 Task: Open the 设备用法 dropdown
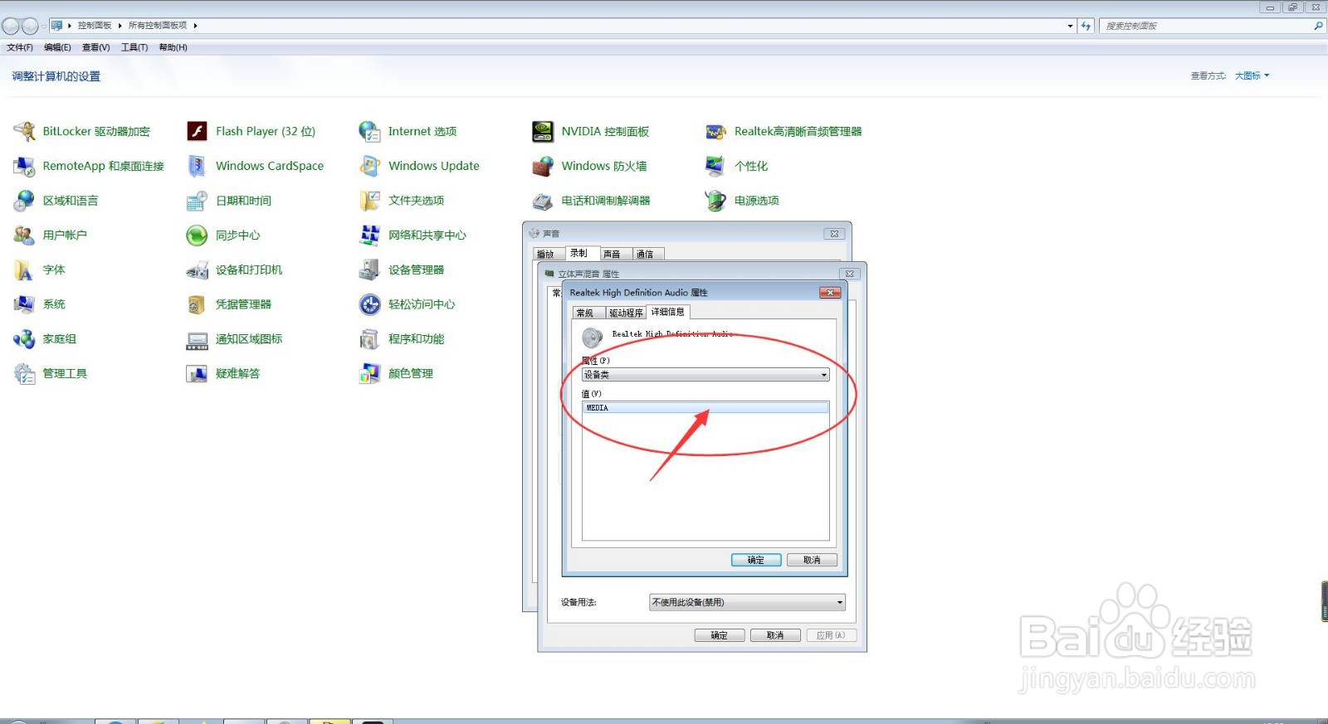(747, 602)
